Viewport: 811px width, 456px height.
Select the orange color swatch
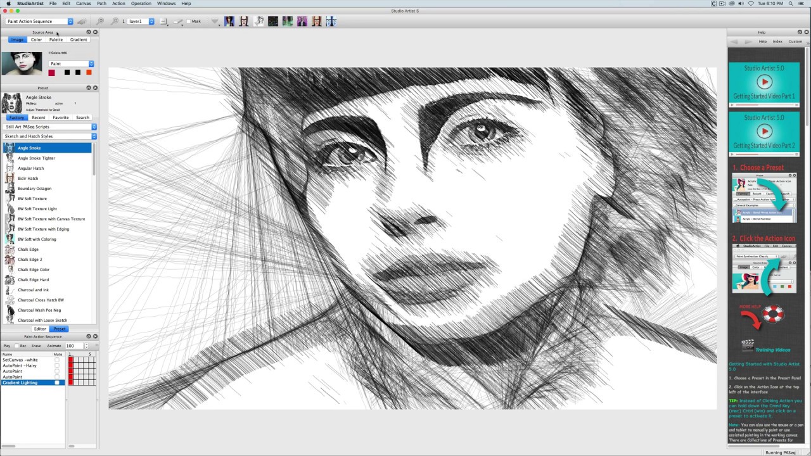89,72
